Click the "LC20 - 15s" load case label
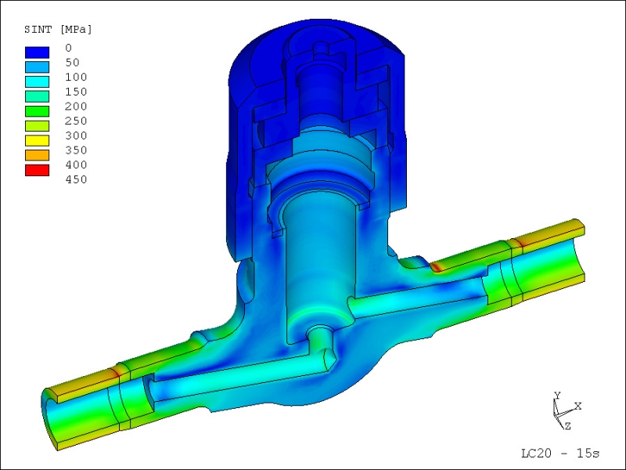 [560, 454]
